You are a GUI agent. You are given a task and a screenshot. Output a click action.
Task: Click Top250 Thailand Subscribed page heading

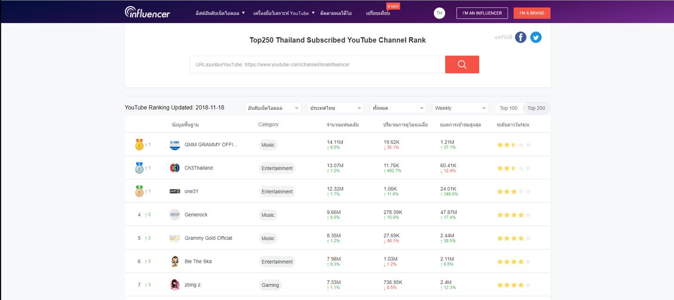(338, 40)
